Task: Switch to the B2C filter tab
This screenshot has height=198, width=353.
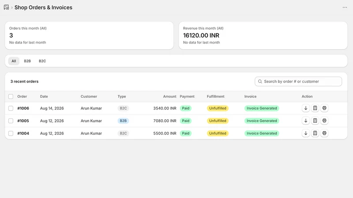Action: point(42,61)
